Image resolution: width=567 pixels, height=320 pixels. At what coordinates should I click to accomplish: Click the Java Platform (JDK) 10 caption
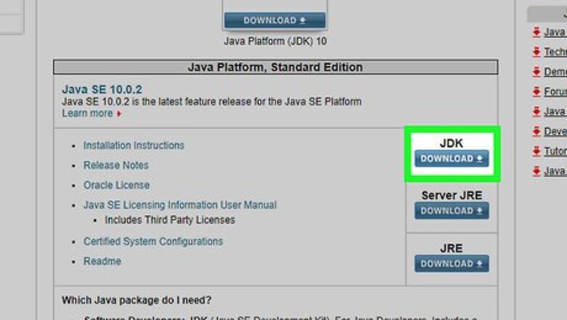[276, 41]
